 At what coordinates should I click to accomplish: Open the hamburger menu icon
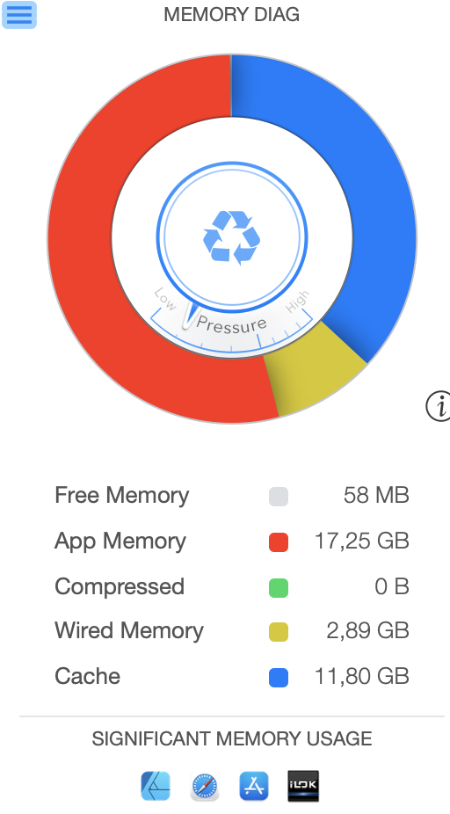click(19, 15)
